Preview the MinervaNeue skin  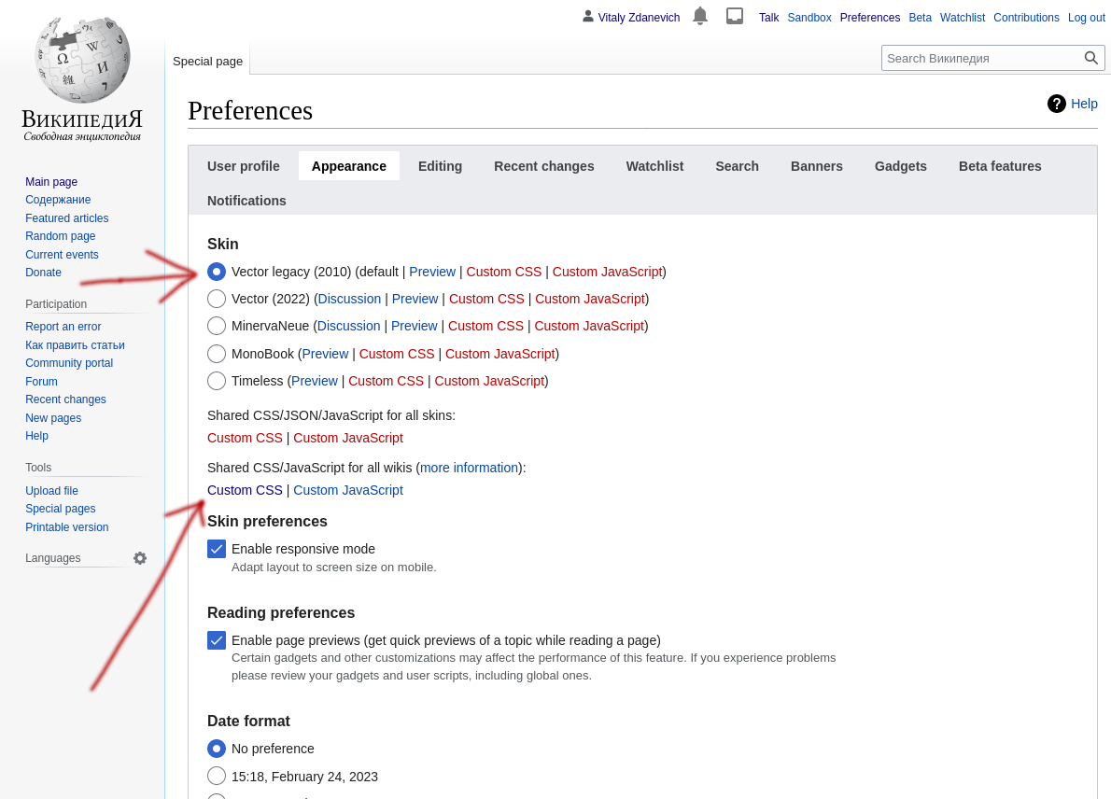[x=415, y=326]
